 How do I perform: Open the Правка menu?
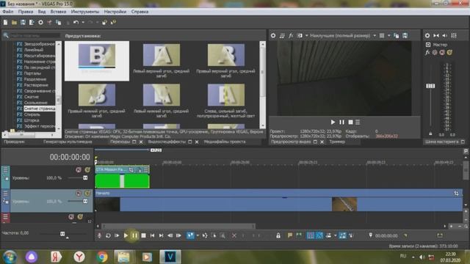26,12
